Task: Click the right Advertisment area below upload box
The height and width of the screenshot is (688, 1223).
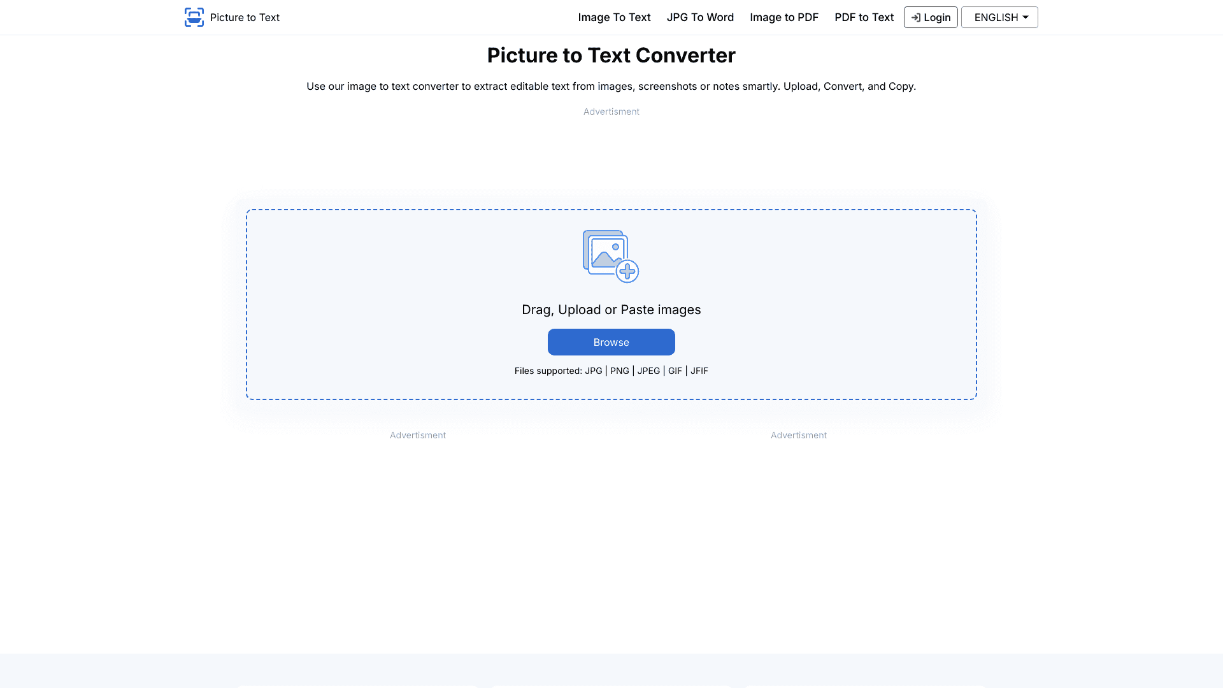Action: click(798, 435)
